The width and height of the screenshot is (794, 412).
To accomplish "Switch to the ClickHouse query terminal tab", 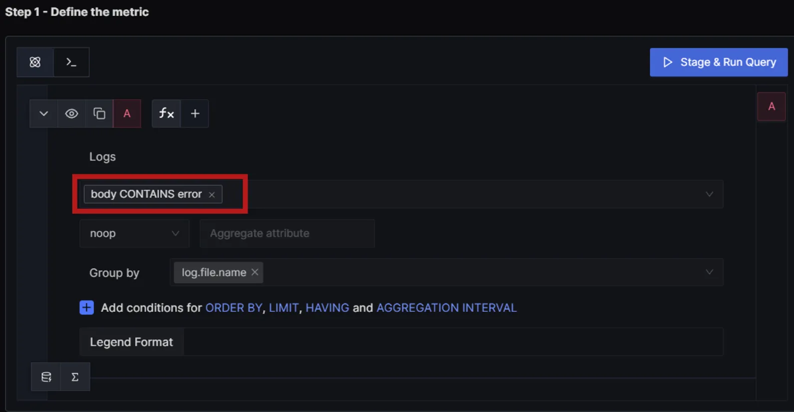I will (x=71, y=62).
